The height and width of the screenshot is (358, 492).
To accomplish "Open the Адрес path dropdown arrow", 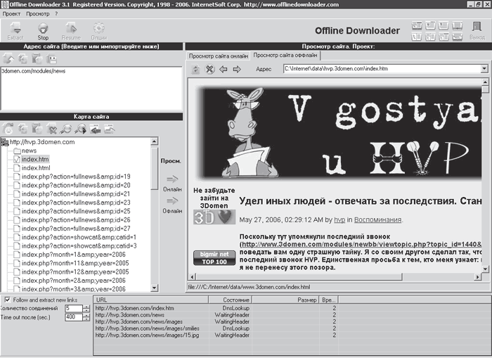I will click(484, 69).
